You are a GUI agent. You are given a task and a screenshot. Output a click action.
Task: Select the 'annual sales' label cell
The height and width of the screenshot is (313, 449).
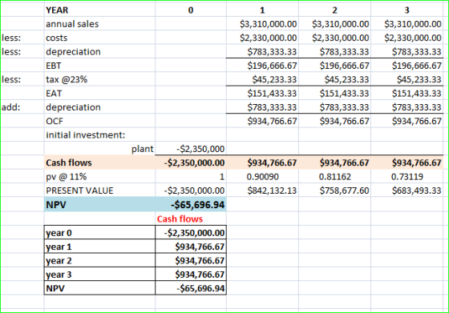[99, 24]
